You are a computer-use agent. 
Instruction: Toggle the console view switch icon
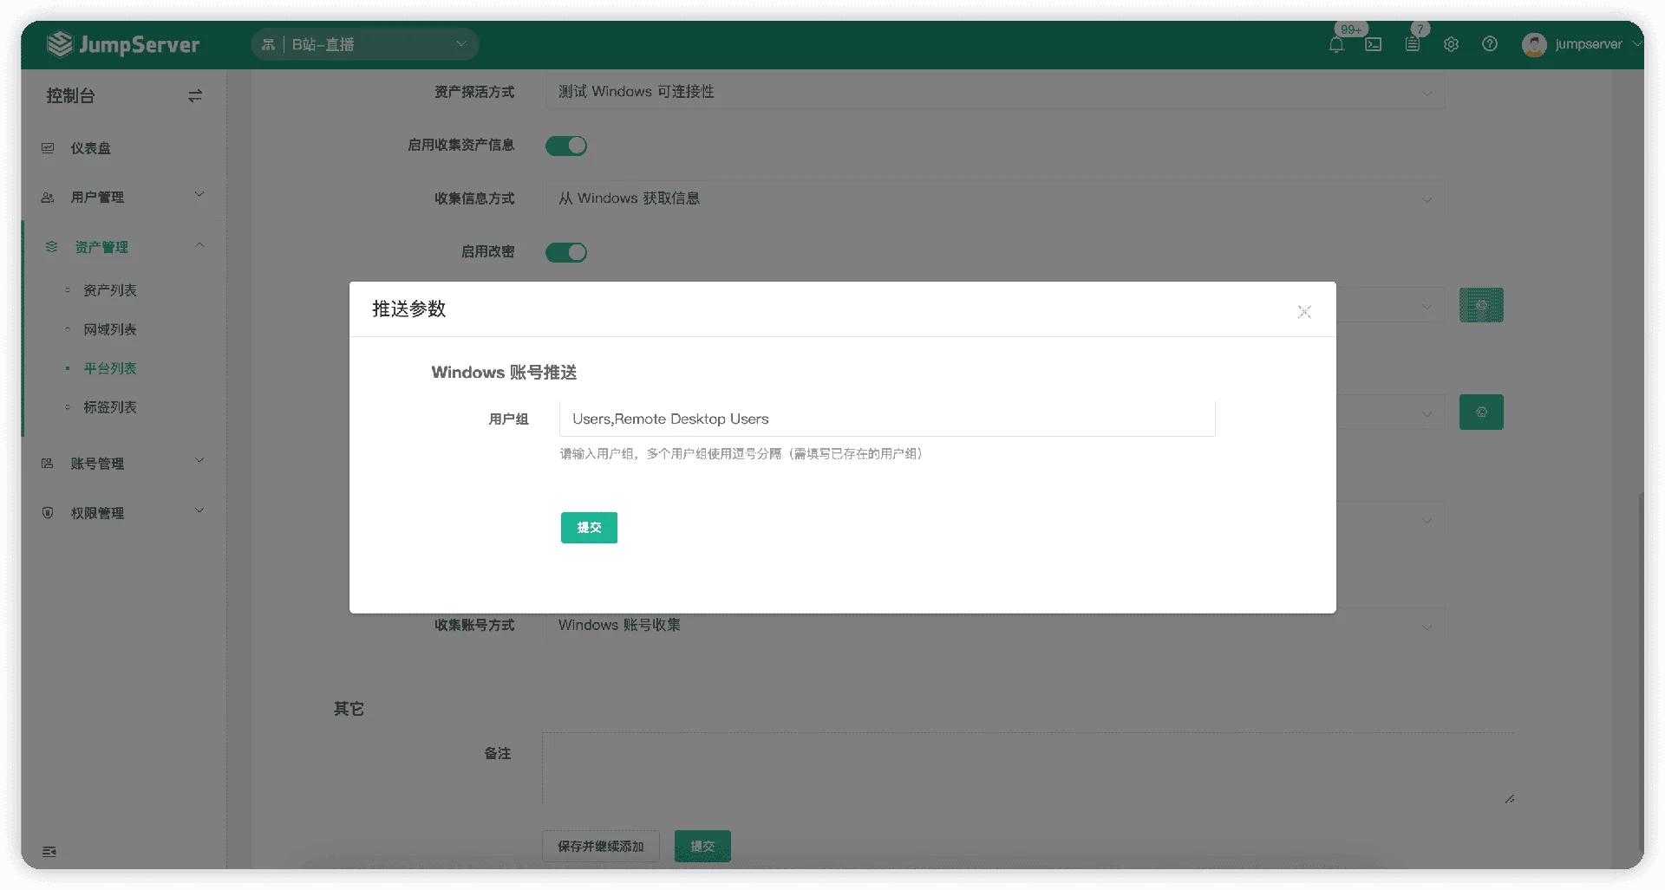click(x=195, y=96)
